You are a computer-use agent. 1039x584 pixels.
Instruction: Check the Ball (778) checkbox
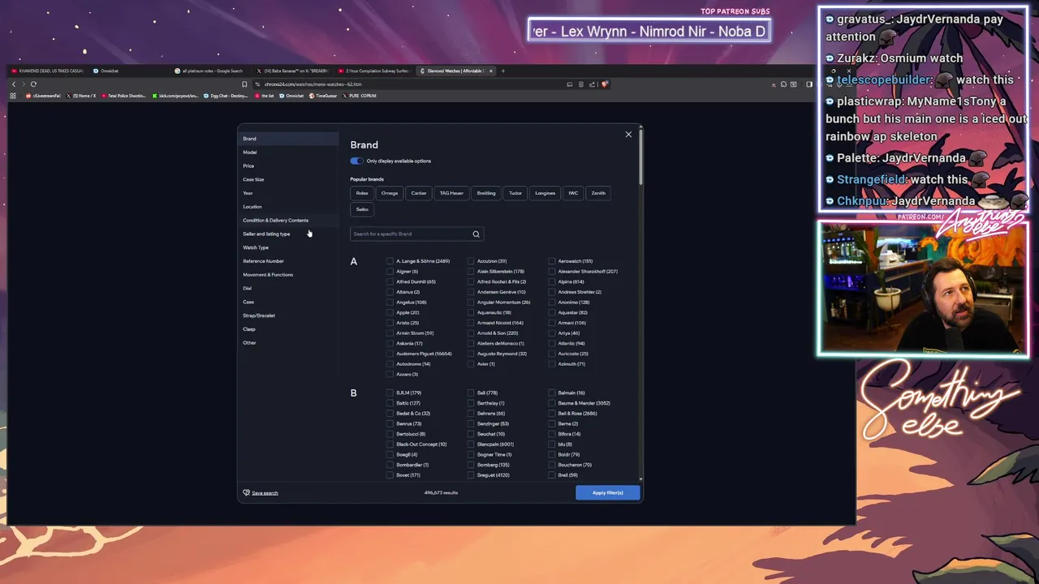point(471,393)
